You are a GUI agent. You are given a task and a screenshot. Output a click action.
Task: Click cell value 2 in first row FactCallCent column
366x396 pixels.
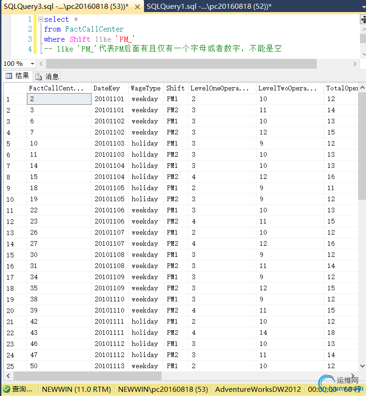(x=59, y=99)
